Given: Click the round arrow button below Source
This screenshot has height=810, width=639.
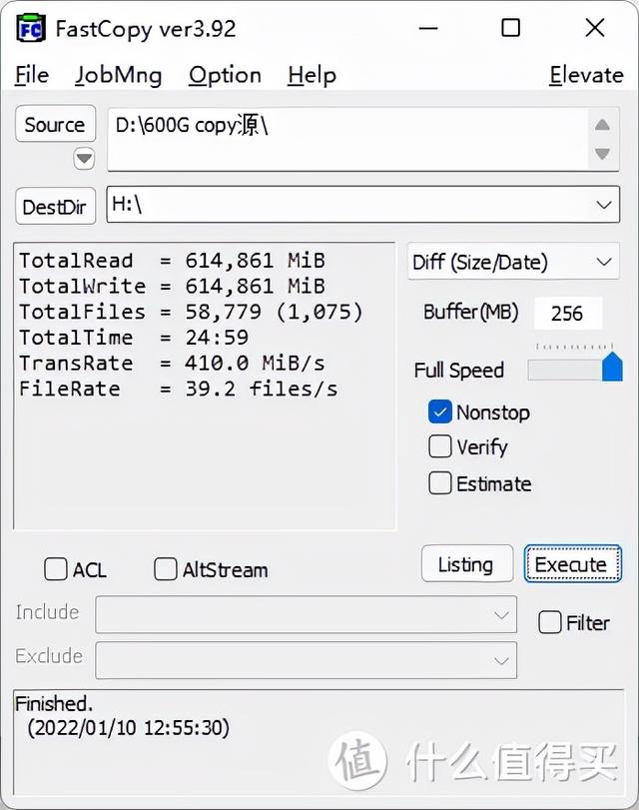Looking at the screenshot, I should coord(84,159).
